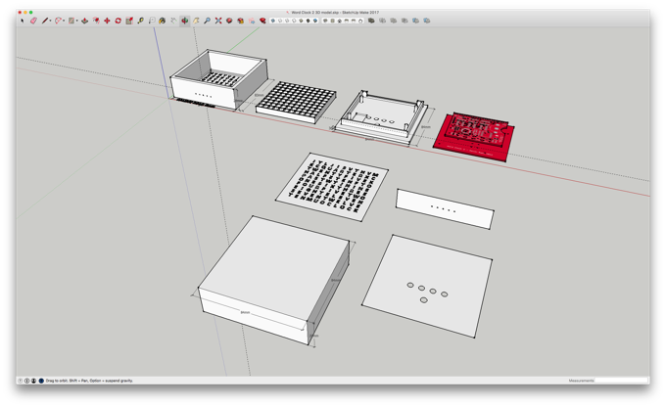Choose the Move tool with red arrows
666x407 pixels.
[107, 21]
